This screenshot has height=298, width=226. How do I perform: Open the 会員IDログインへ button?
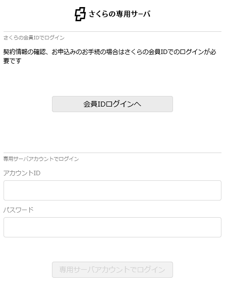pyautogui.click(x=112, y=104)
